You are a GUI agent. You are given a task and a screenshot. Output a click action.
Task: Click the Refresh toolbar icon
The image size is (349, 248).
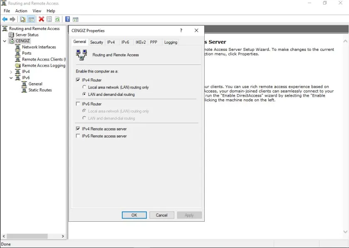click(x=57, y=19)
